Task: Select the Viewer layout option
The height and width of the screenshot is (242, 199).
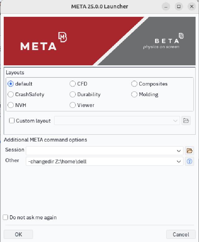Action: click(73, 105)
